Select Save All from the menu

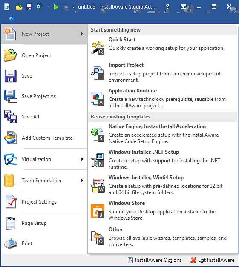click(44, 117)
